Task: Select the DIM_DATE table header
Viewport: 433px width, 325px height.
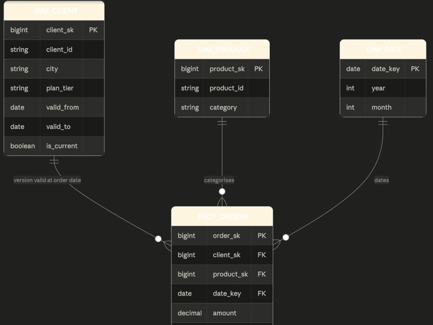Action: (x=384, y=50)
